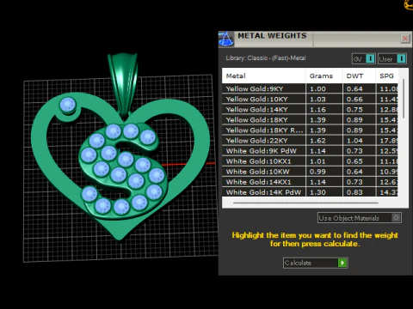
Task: Toggle the User library switch
Action: (x=391, y=58)
